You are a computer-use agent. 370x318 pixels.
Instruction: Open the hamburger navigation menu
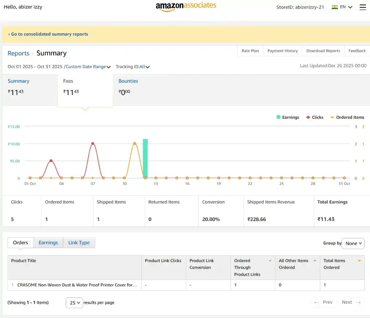[x=363, y=7]
